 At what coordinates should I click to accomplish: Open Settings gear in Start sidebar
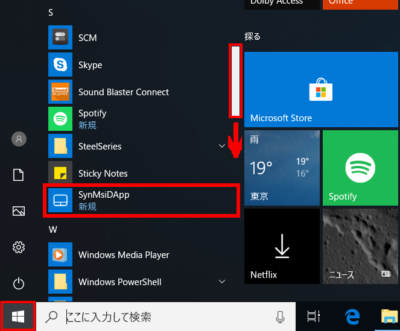coord(19,247)
